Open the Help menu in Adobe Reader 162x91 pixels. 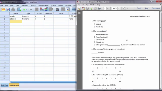[x=99, y=5]
